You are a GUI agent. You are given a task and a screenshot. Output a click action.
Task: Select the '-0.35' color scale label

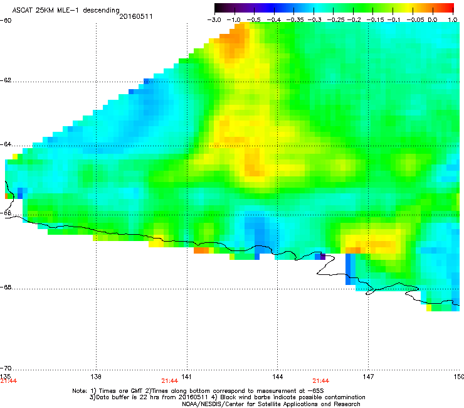coord(295,20)
